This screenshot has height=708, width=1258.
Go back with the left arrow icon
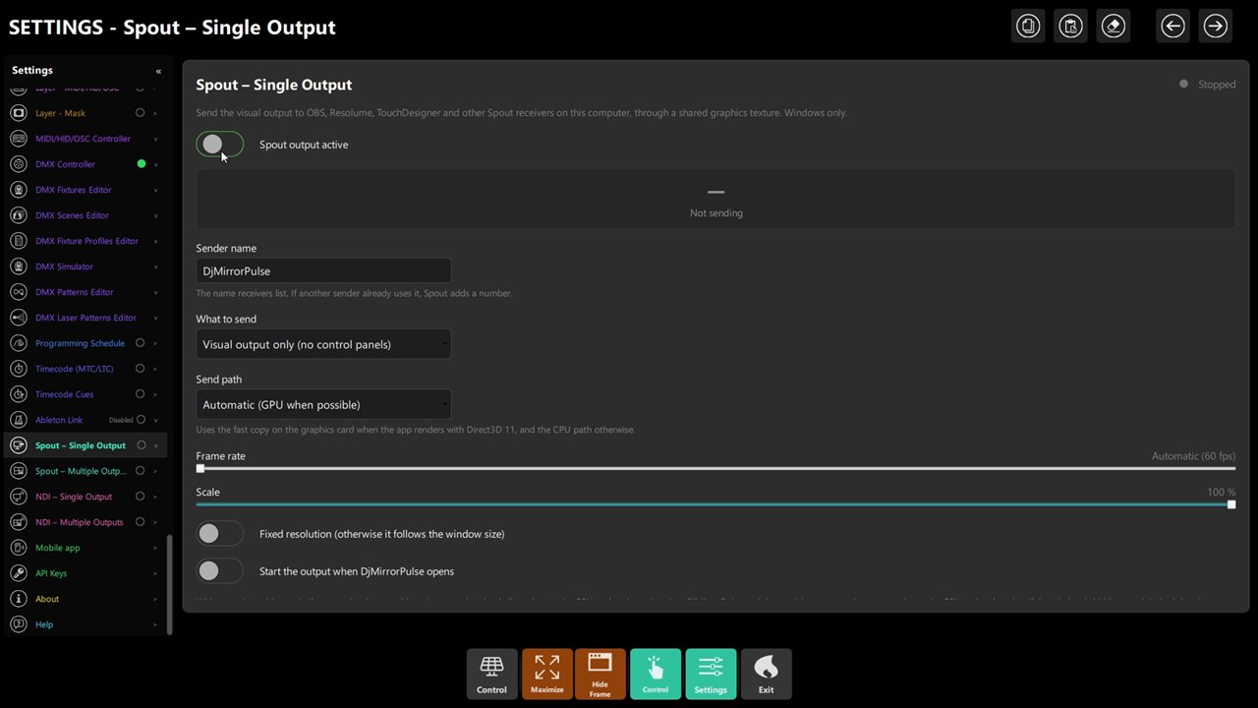click(1172, 26)
